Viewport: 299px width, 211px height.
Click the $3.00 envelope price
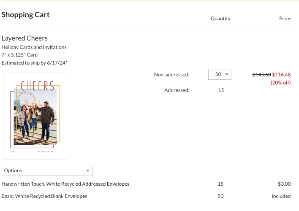coord(284,184)
